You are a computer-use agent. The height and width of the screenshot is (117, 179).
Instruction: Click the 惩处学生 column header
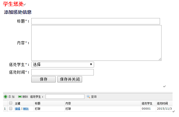(147, 103)
